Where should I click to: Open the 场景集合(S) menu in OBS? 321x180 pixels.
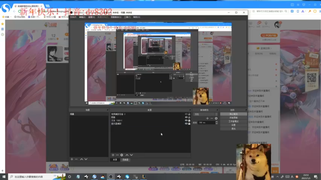116,17
